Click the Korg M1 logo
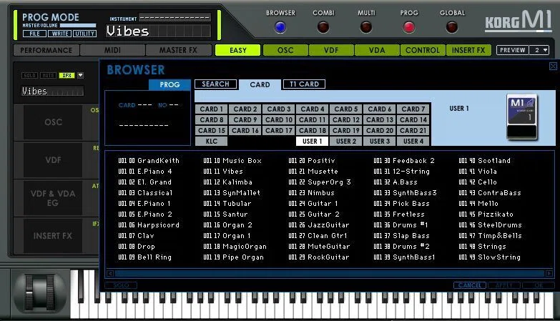The height and width of the screenshot is (321, 560). click(x=518, y=21)
